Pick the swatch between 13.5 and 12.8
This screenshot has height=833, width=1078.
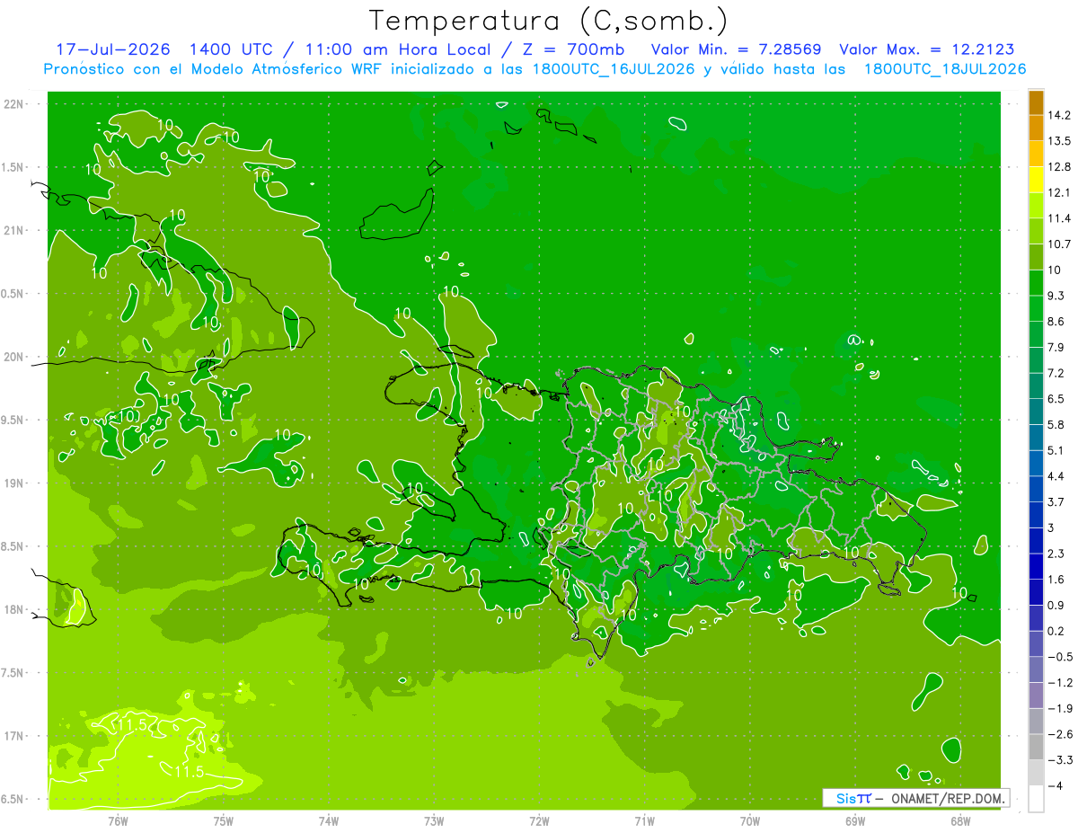(x=1036, y=154)
